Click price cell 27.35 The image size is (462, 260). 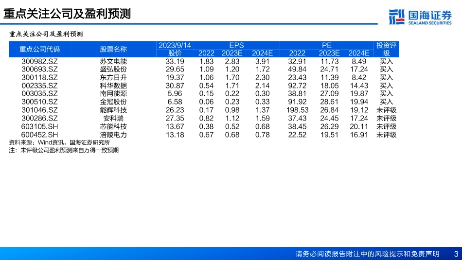pos(175,119)
